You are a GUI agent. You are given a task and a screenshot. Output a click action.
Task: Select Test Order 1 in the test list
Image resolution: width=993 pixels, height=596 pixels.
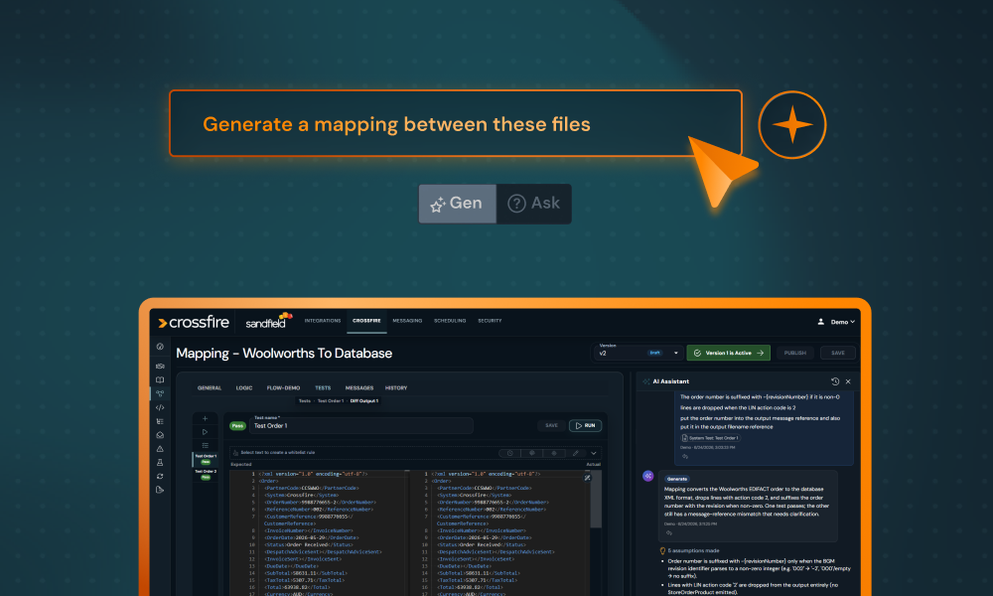(x=206, y=459)
